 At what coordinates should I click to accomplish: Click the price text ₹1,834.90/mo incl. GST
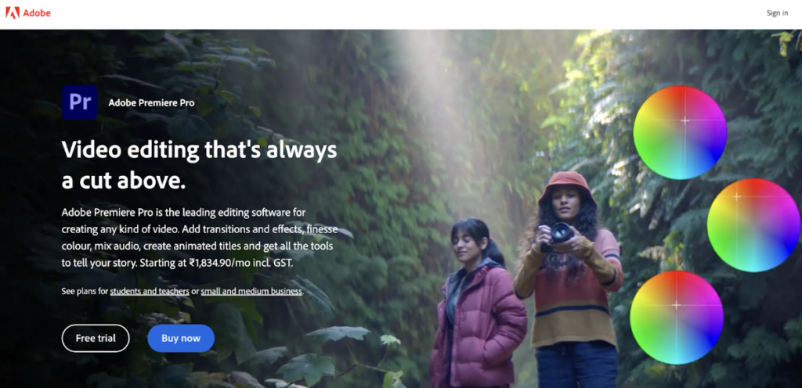click(x=240, y=264)
